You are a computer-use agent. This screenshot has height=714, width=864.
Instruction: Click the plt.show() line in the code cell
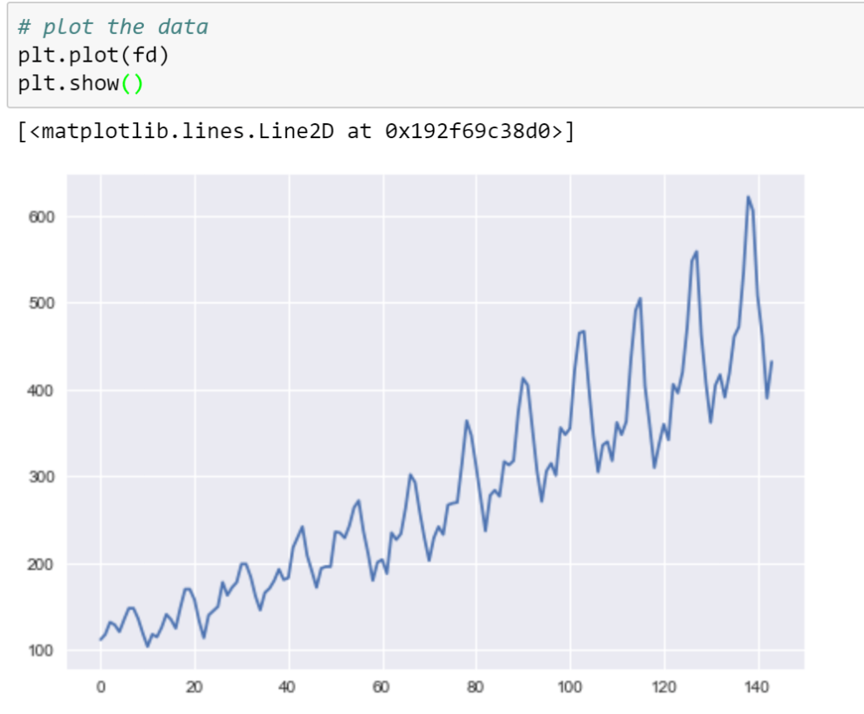[x=81, y=83]
